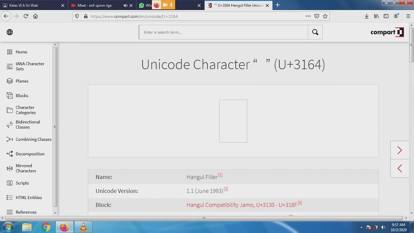
Task: Click the Compart logo
Action: tap(387, 32)
